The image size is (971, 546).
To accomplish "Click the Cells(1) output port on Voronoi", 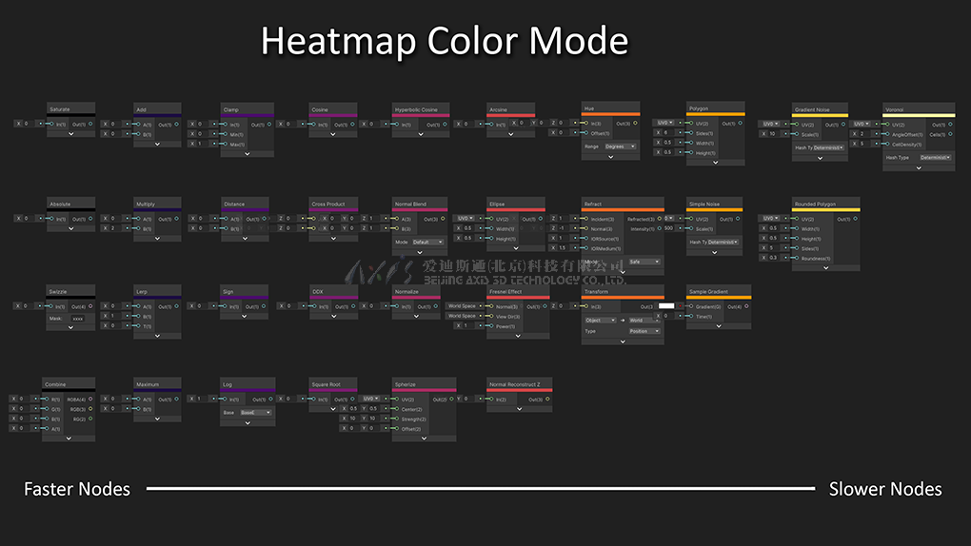I will point(951,134).
